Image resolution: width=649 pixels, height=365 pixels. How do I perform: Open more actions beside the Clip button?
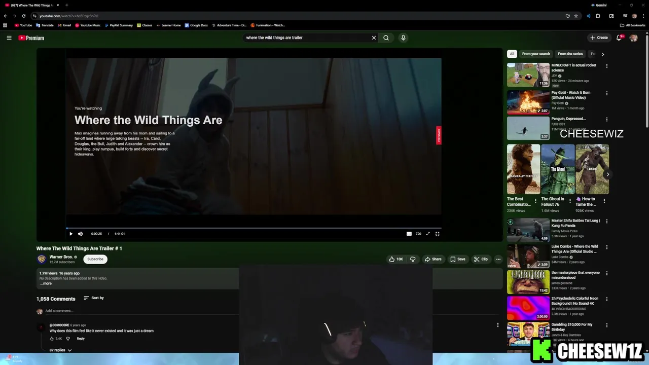pyautogui.click(x=498, y=259)
